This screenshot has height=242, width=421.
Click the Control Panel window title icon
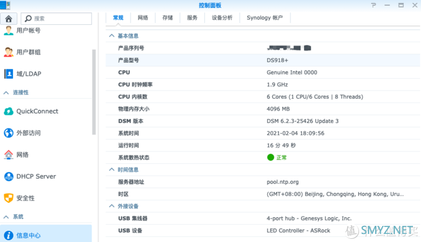click(x=5, y=5)
